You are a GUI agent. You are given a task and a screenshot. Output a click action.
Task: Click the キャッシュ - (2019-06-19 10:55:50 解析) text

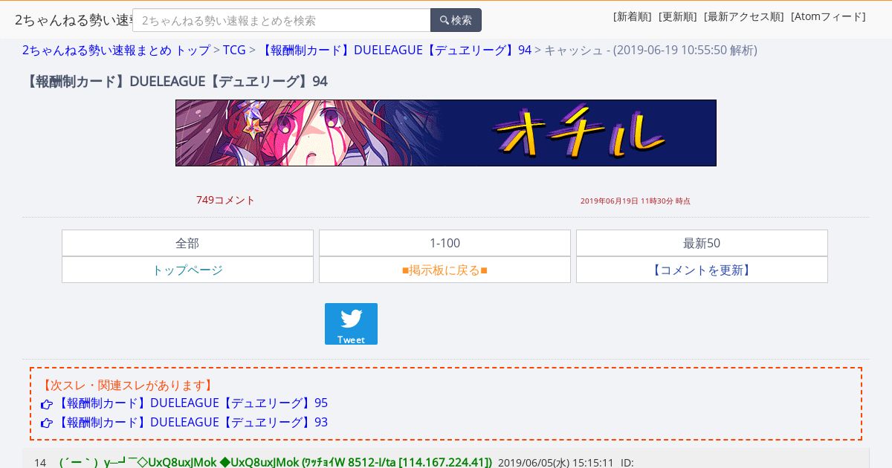pyautogui.click(x=650, y=50)
